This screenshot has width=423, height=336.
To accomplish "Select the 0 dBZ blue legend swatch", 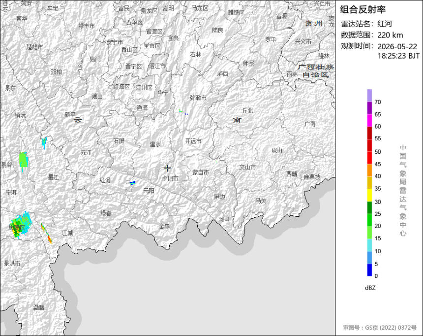I will click(x=369, y=270).
